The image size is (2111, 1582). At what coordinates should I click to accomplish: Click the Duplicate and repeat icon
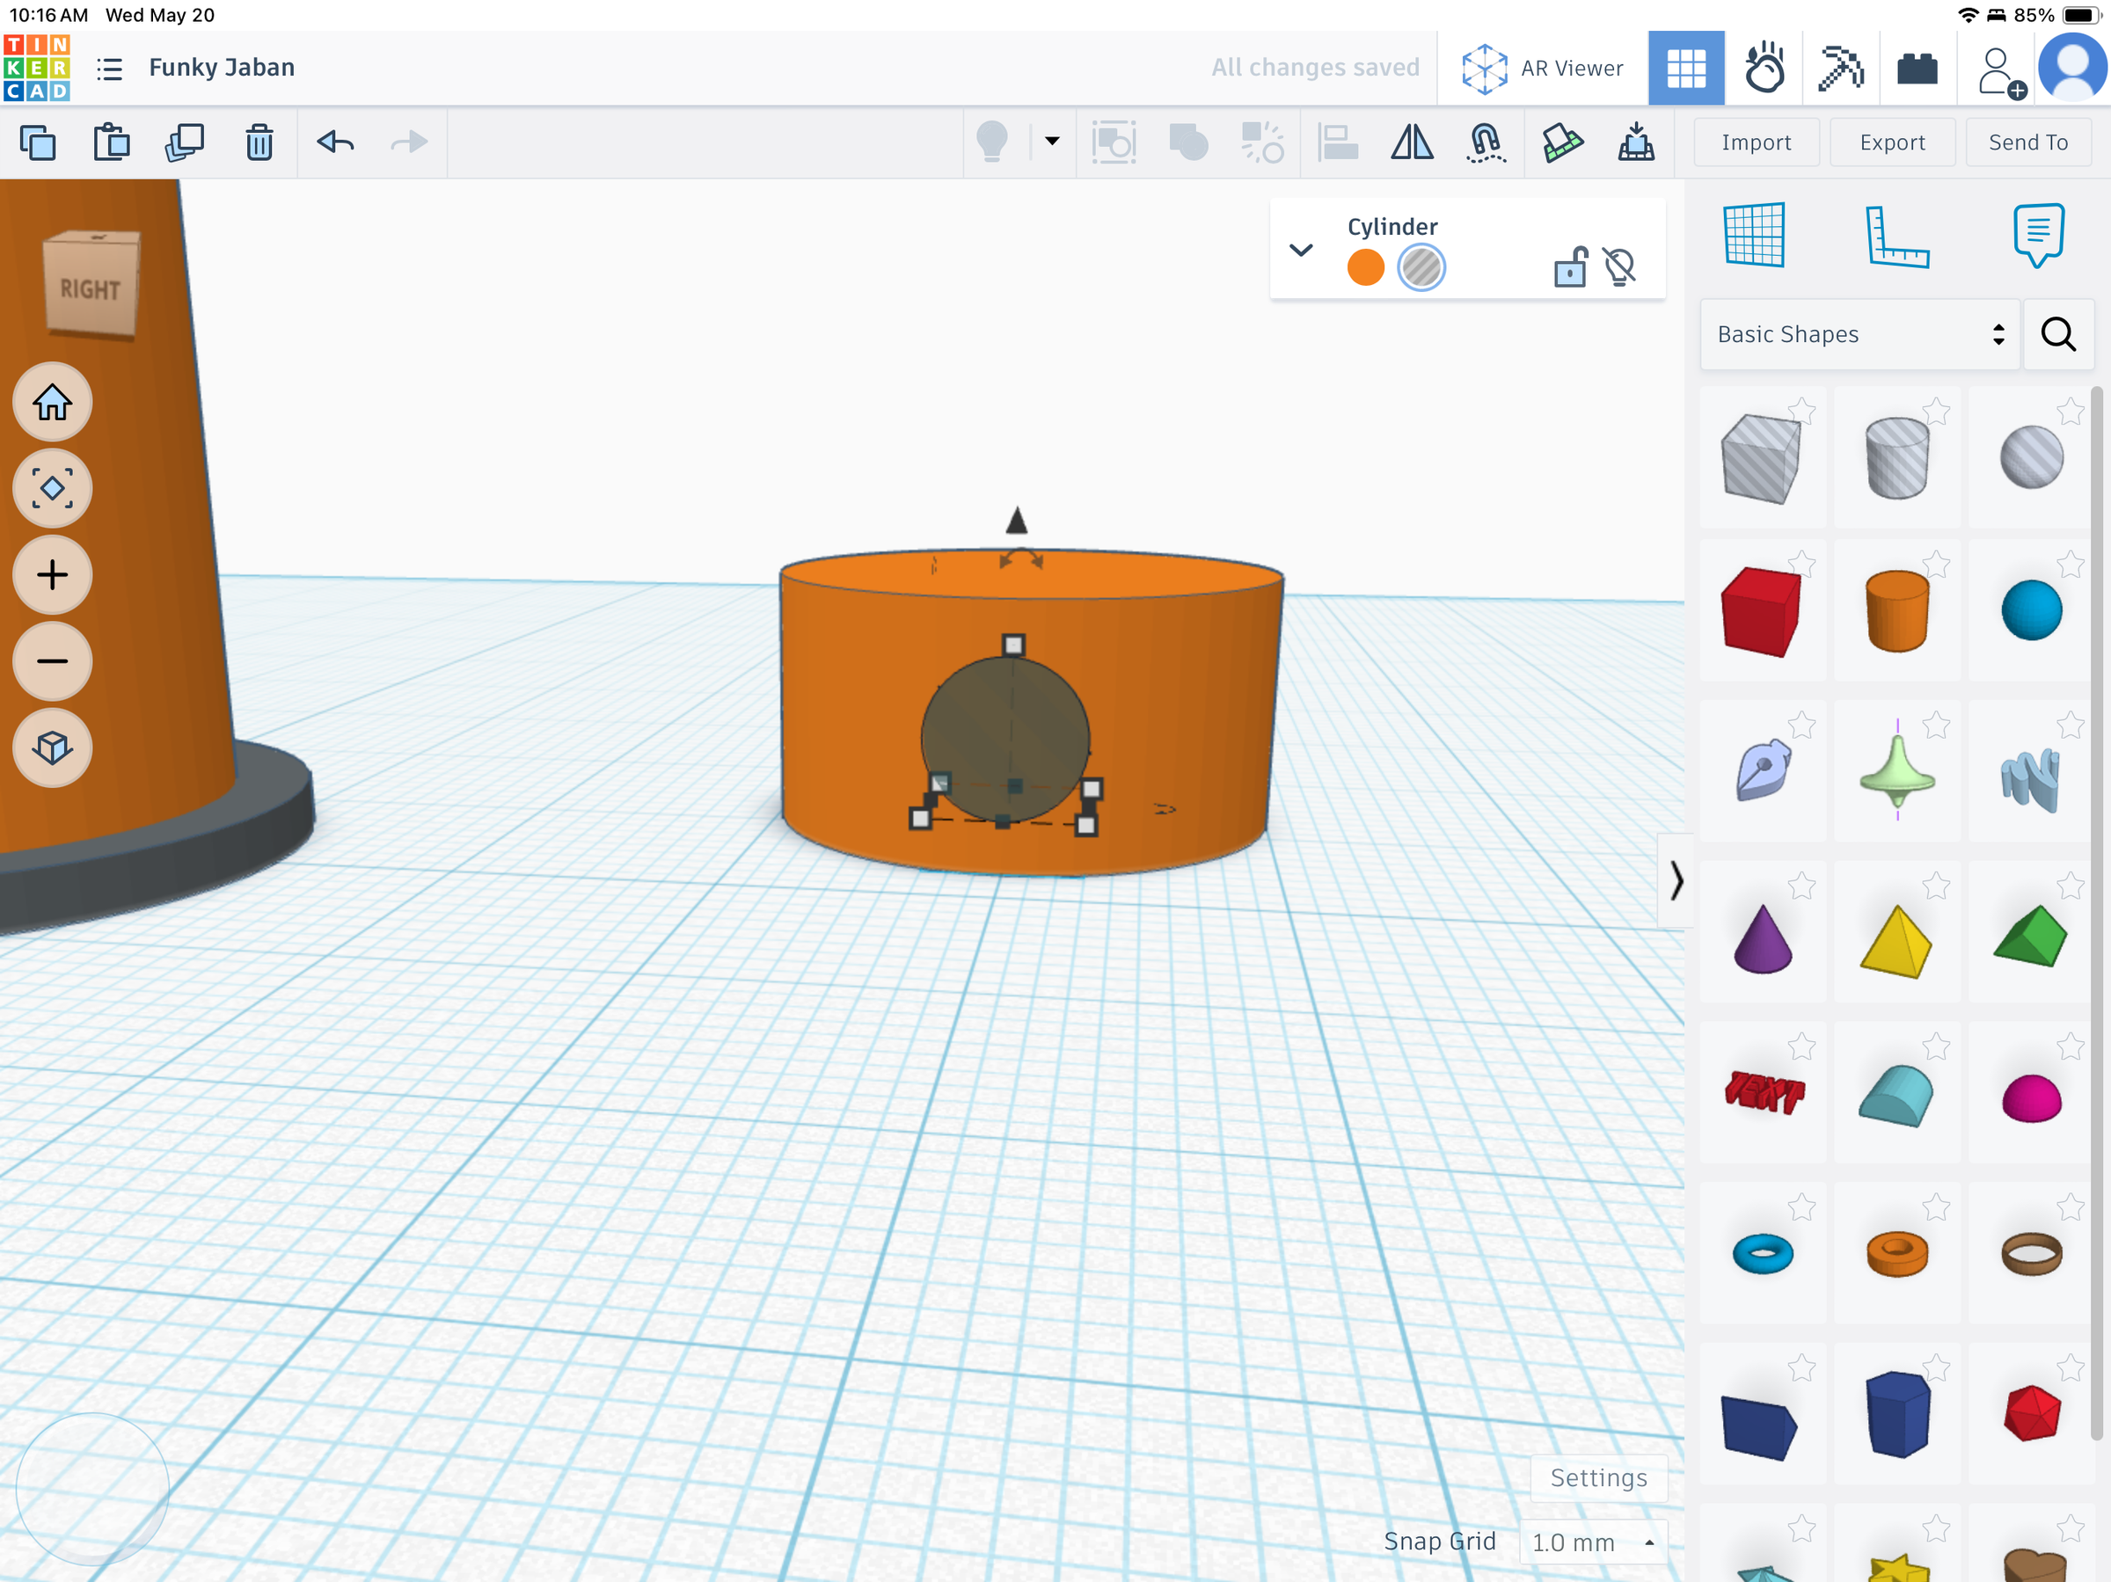[184, 143]
